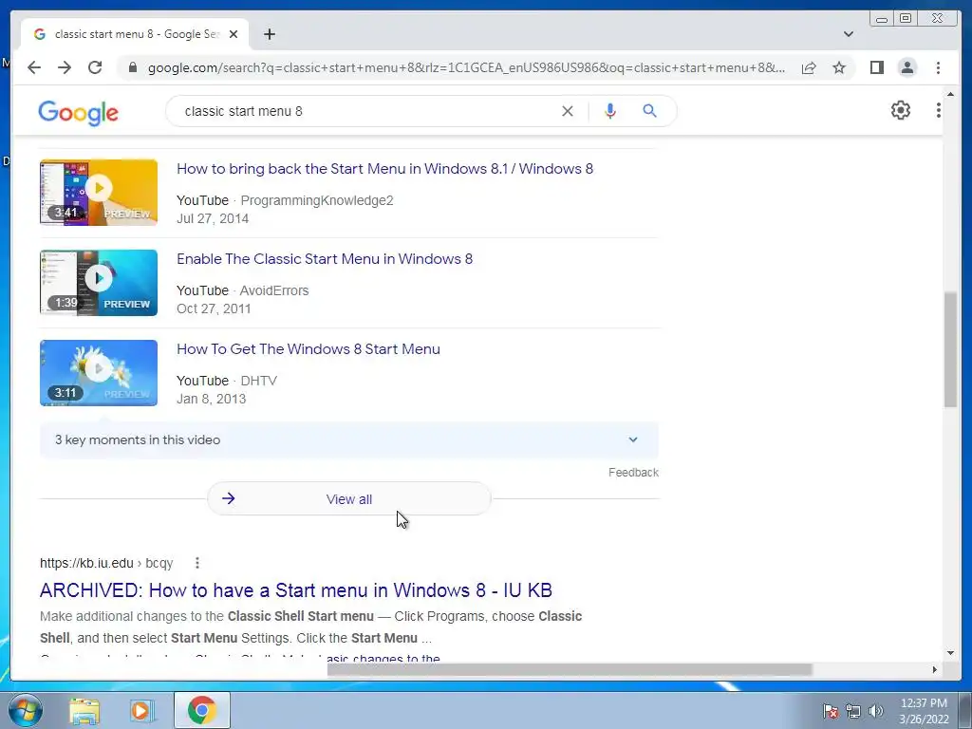Click the DHTV channel text
The image size is (972, 729).
click(258, 381)
